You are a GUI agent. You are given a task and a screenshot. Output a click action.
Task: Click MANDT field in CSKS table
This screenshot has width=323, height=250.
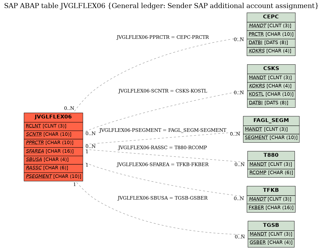[x=271, y=78]
